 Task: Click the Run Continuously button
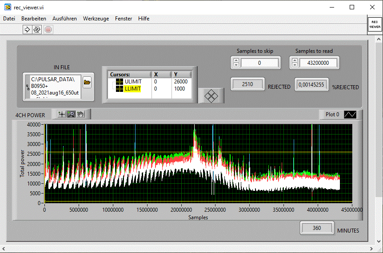point(37,30)
